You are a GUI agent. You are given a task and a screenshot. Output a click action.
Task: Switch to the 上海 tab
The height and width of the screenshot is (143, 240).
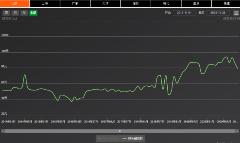click(x=45, y=4)
